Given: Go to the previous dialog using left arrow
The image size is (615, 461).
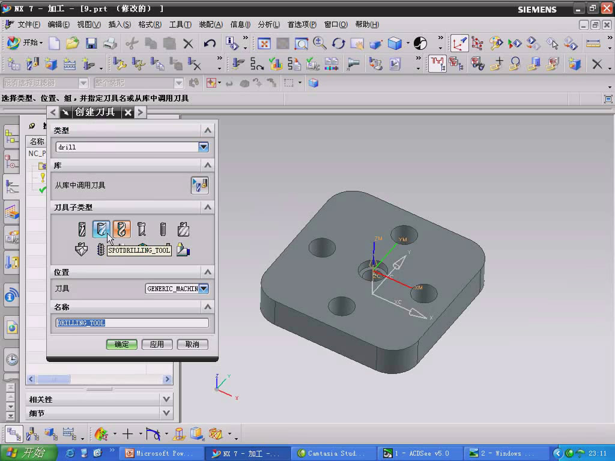Looking at the screenshot, I should tap(53, 112).
